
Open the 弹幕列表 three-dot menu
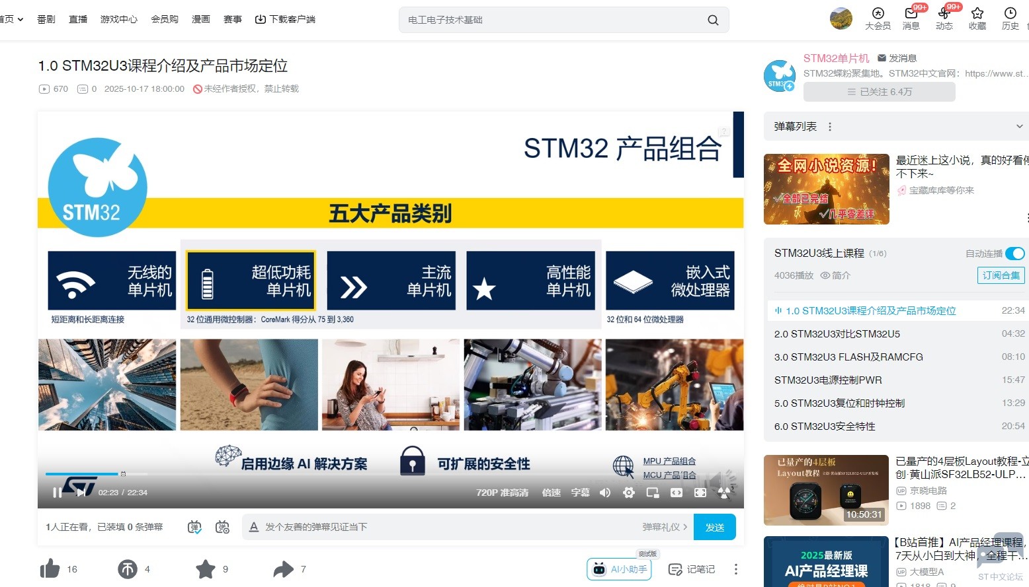tap(830, 126)
